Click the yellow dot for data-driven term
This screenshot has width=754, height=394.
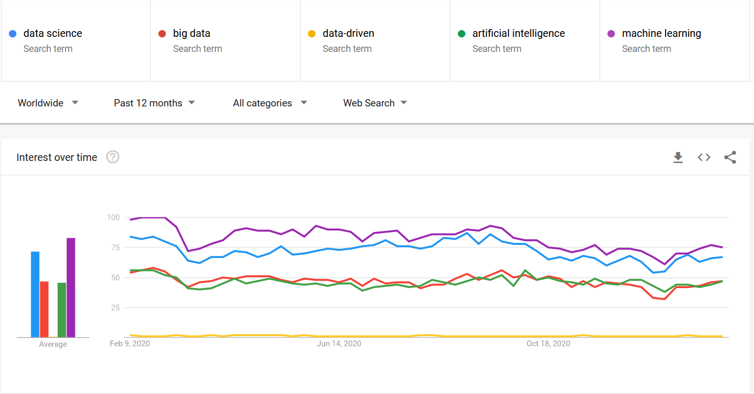click(312, 33)
